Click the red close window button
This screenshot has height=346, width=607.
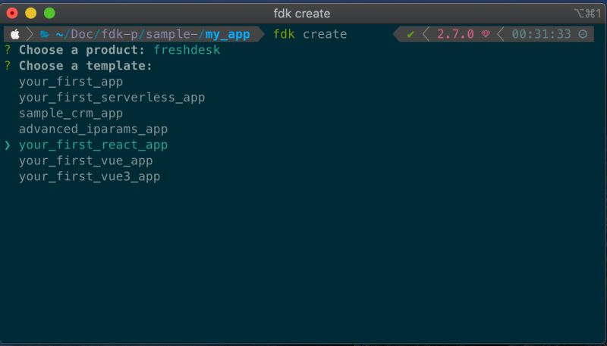point(12,14)
